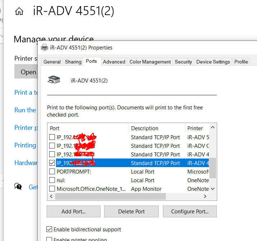Click the large printer icon in Ports tab
Screen dimensions: 257x241
tap(54, 80)
